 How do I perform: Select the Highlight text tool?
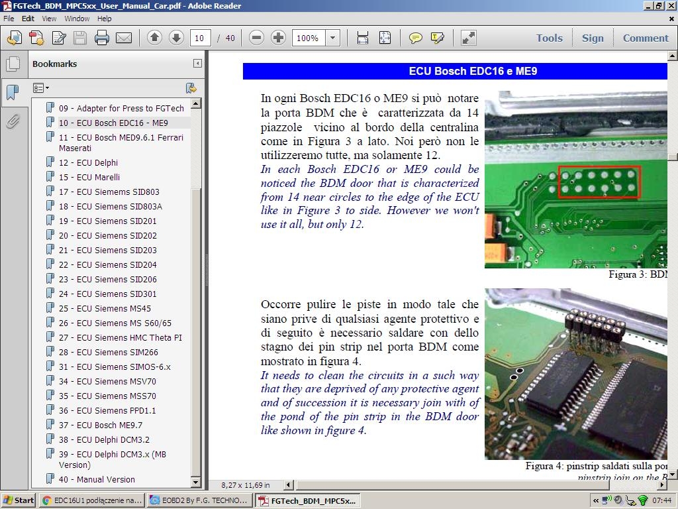437,38
